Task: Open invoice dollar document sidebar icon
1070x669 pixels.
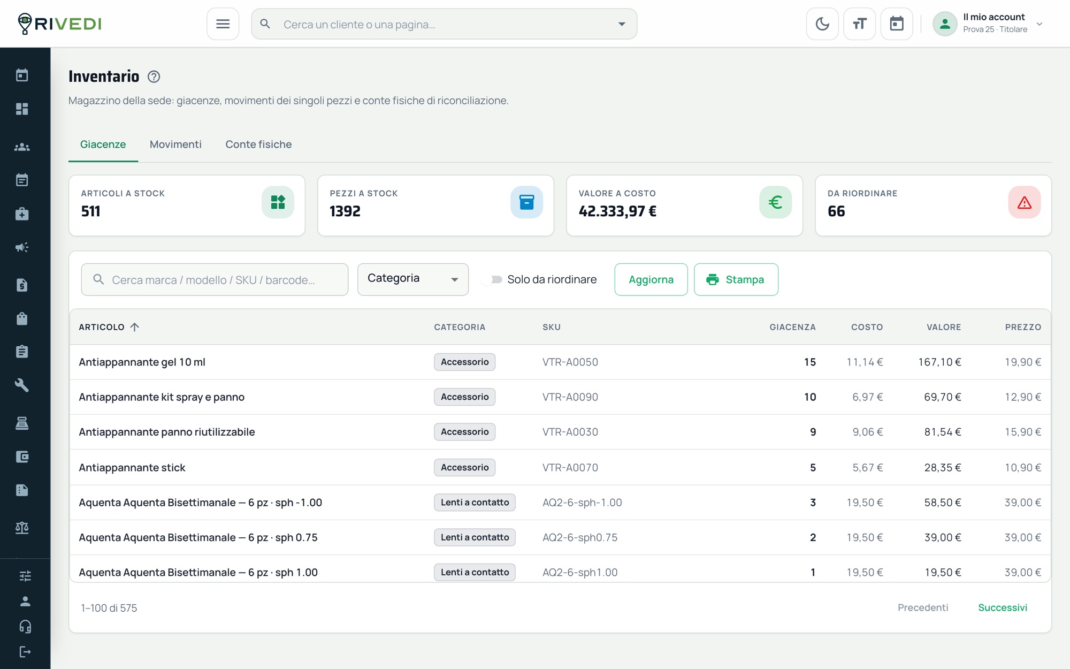Action: click(22, 285)
